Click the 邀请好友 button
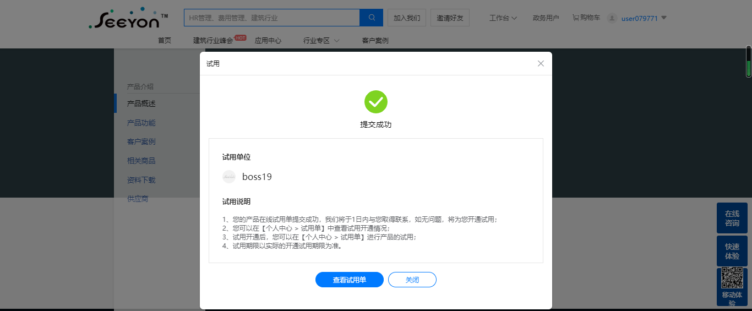 click(450, 18)
